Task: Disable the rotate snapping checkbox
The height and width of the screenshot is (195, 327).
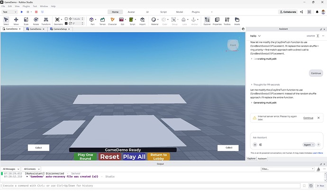Action: click(66, 23)
